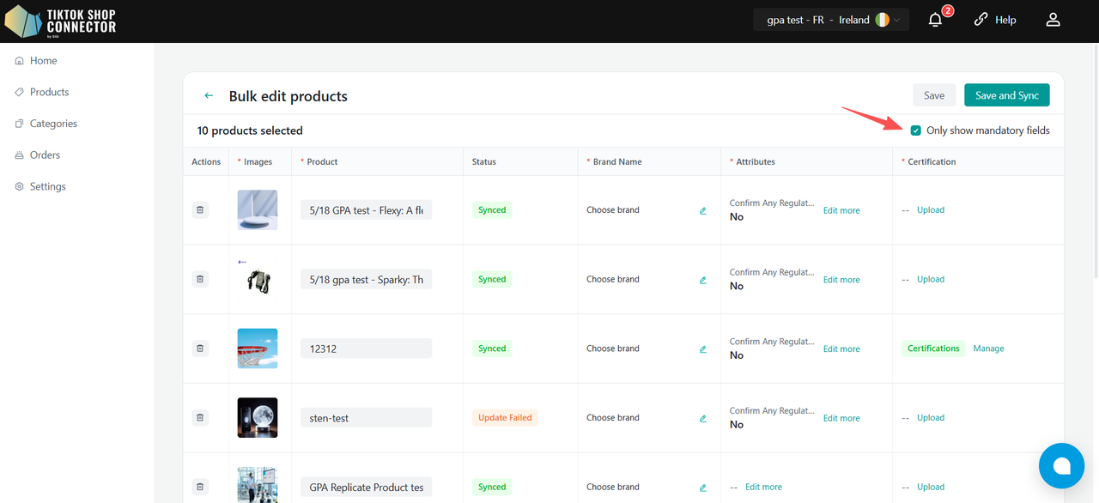Click Edit more in sten-test attributes
The height and width of the screenshot is (503, 1099).
841,418
